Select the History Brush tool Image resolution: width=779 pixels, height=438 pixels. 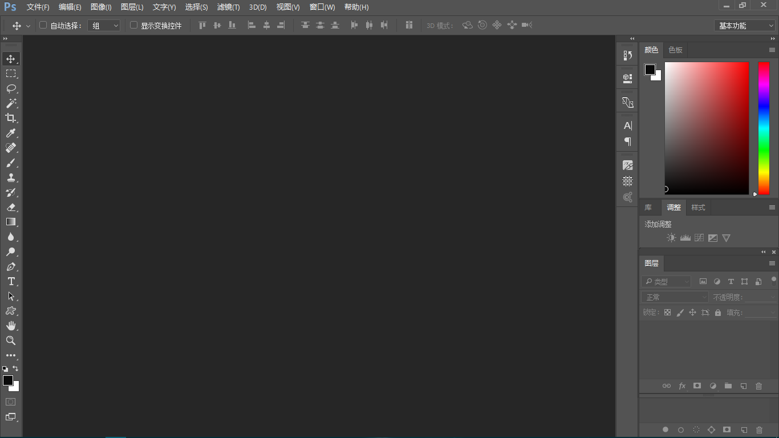click(x=11, y=192)
